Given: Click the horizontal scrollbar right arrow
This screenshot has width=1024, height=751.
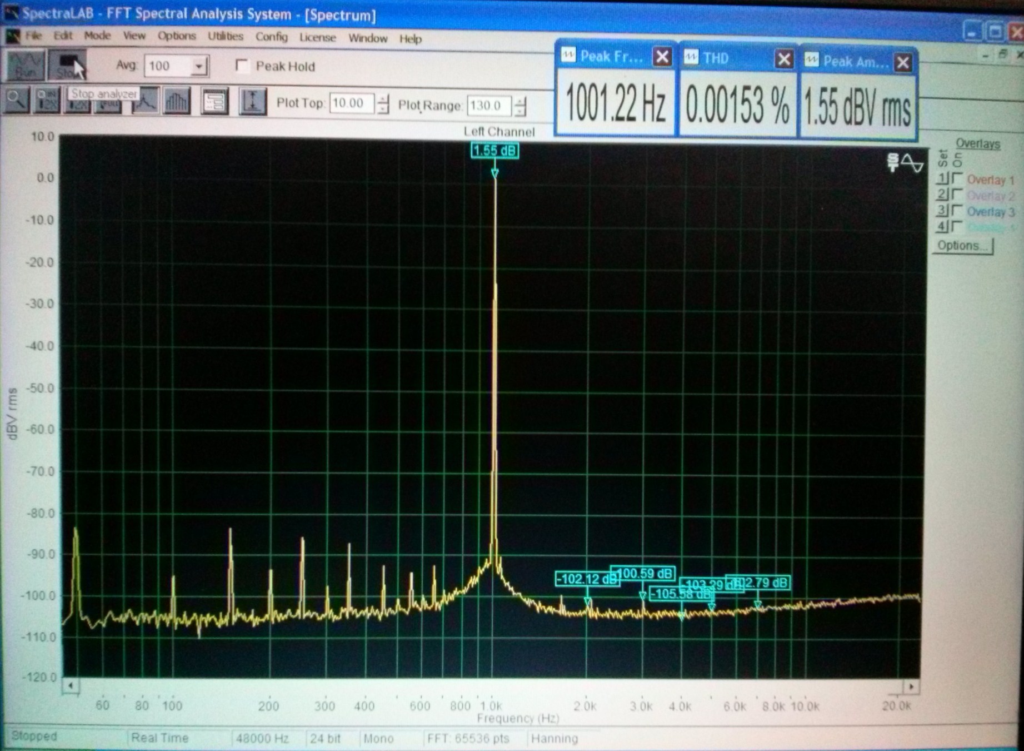Looking at the screenshot, I should [x=911, y=687].
